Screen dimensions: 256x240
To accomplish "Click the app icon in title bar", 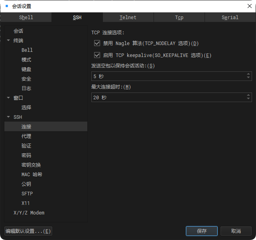I will pyautogui.click(x=6, y=6).
